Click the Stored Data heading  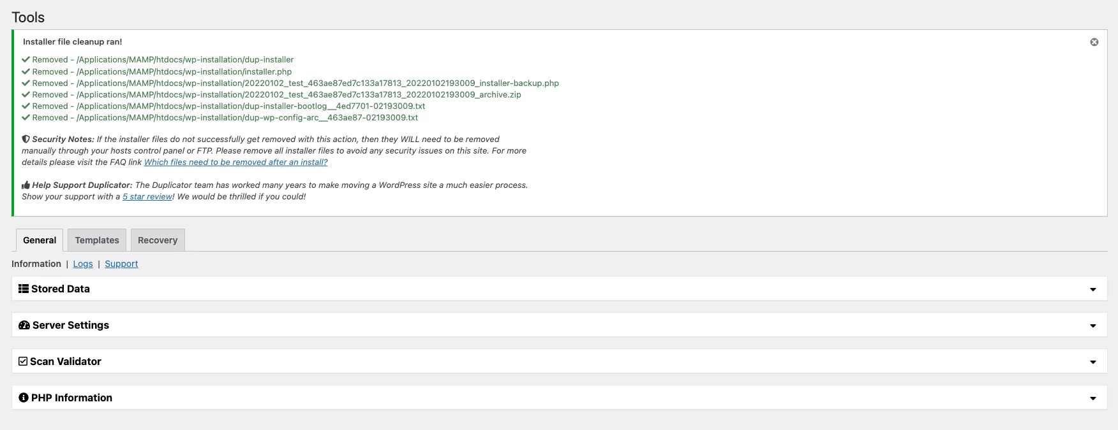[x=61, y=289]
